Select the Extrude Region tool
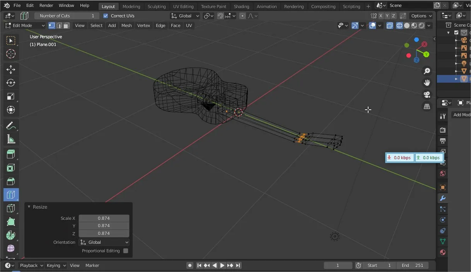The image size is (471, 272). [11, 155]
